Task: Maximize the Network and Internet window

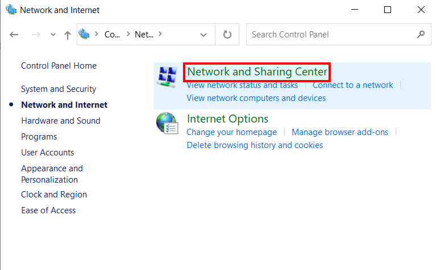Action: 388,10
